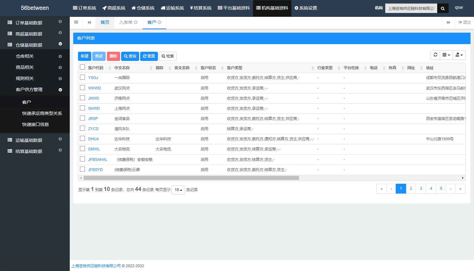Screen dimensions: 474x271
Task: Click the 商超基础数据 sidebar list icon
Action: pos(10,34)
